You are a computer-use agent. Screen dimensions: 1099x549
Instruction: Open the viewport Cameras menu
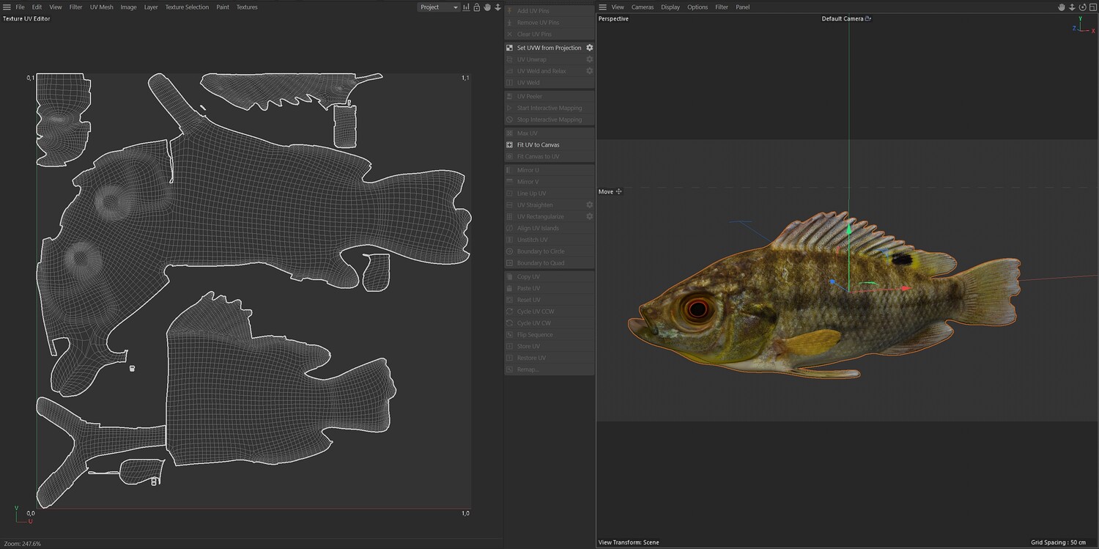(643, 7)
